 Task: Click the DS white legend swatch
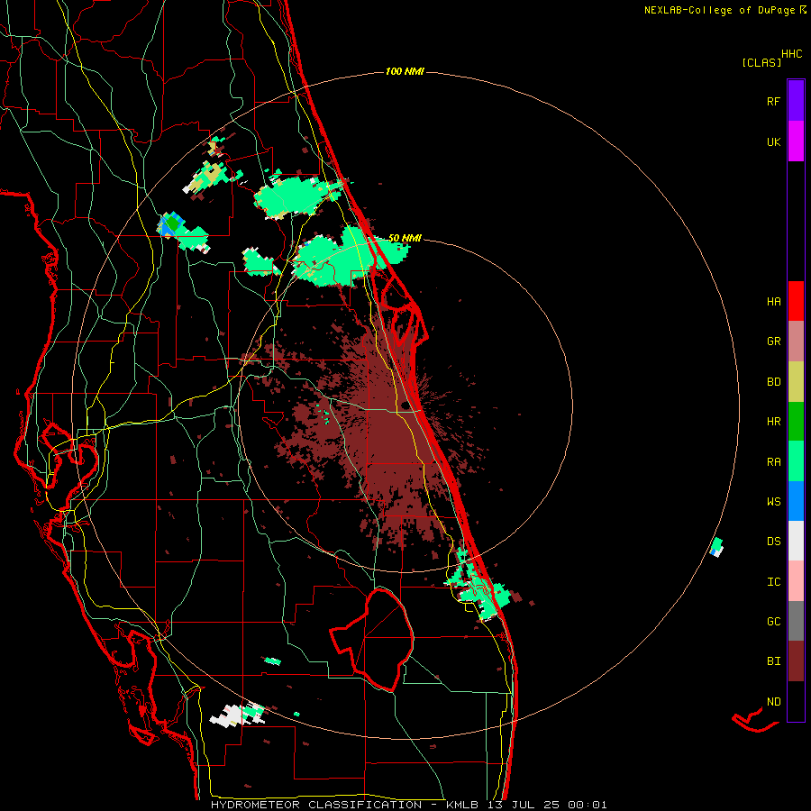pos(796,541)
